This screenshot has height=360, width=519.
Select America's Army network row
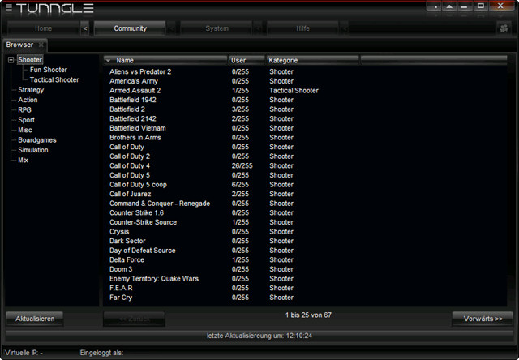pyautogui.click(x=305, y=81)
